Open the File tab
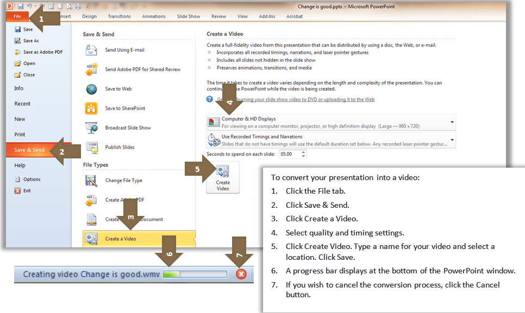Image resolution: width=525 pixels, height=313 pixels. (17, 16)
